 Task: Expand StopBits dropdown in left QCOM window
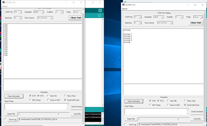pos(62,12)
